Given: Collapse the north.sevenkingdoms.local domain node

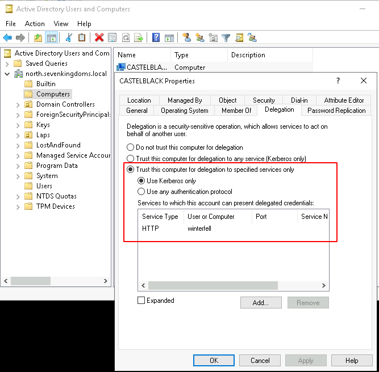Looking at the screenshot, I should 7,74.
